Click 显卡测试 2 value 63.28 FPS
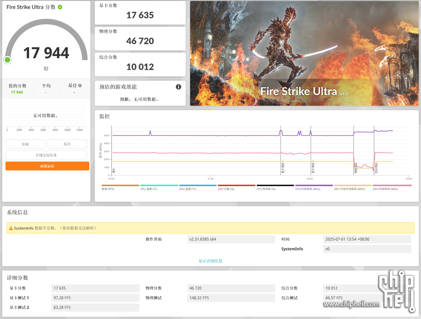The height and width of the screenshot is (319, 421). tap(95, 307)
